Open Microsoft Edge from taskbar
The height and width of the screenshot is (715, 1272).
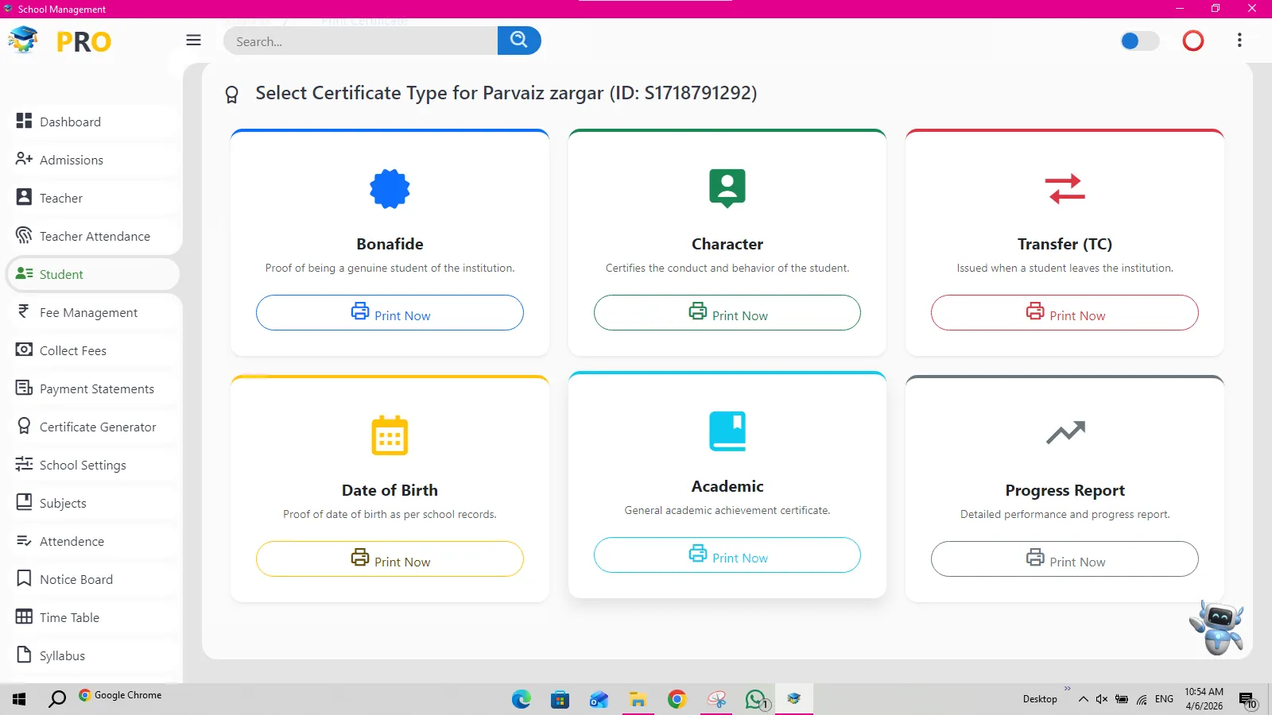(x=522, y=699)
